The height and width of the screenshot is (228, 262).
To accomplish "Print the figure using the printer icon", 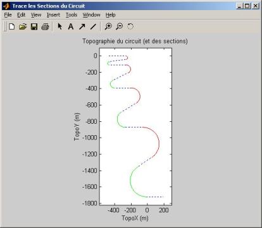I will [x=45, y=27].
